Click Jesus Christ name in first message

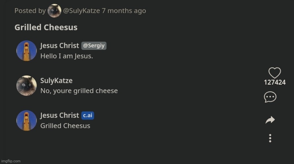coord(60,46)
